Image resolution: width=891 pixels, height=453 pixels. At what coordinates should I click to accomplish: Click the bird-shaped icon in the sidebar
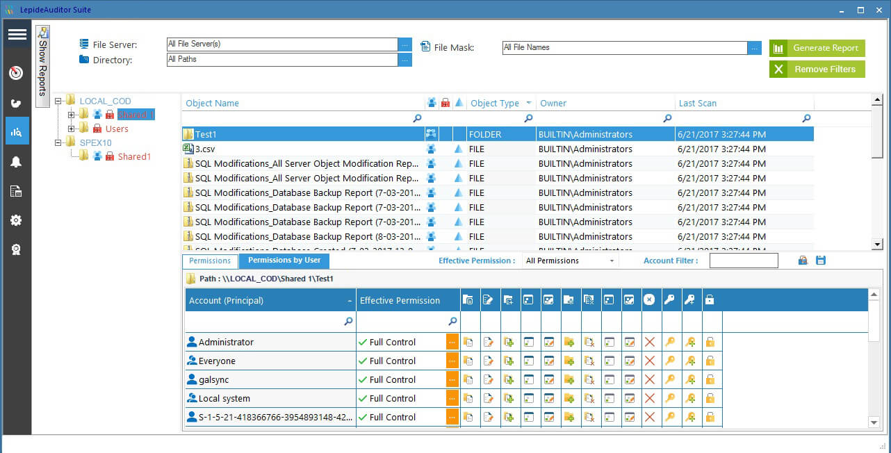[17, 103]
